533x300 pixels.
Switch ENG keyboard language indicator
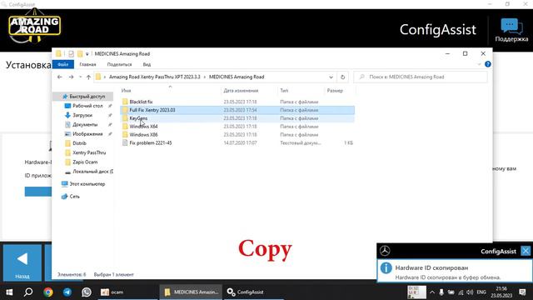click(481, 292)
